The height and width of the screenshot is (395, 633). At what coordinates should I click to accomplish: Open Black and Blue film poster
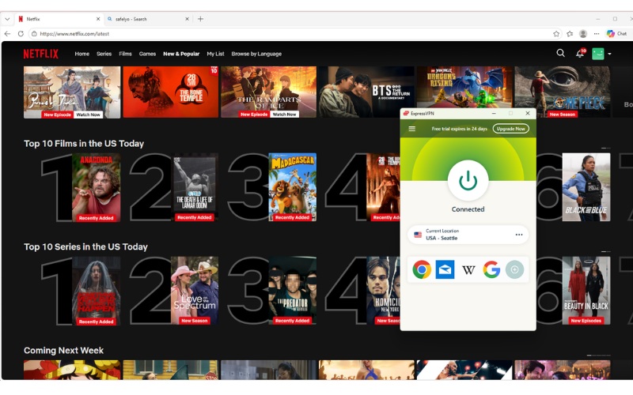586,187
